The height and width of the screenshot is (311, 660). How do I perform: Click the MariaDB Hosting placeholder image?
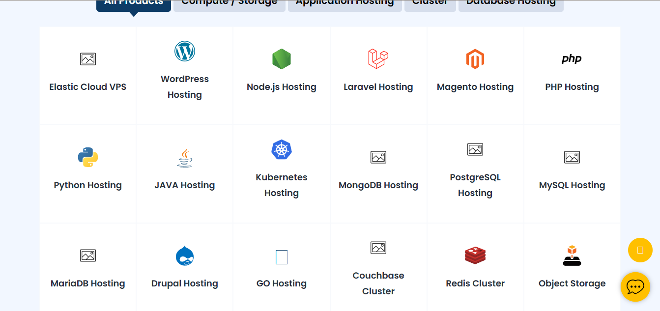[88, 255]
